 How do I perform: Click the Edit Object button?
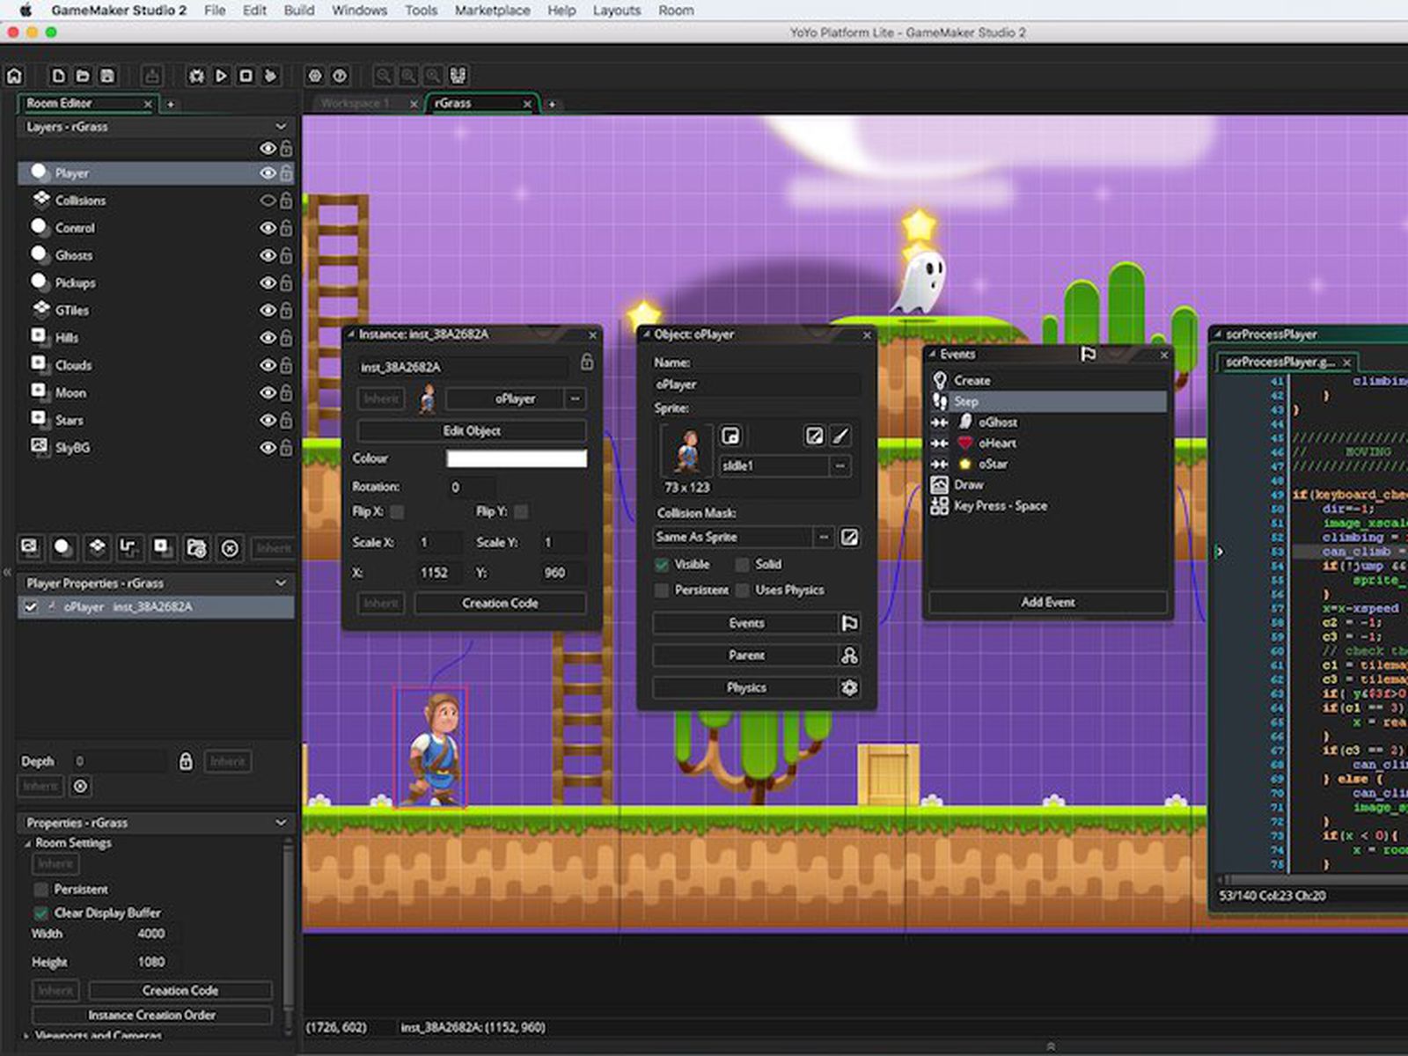(471, 431)
